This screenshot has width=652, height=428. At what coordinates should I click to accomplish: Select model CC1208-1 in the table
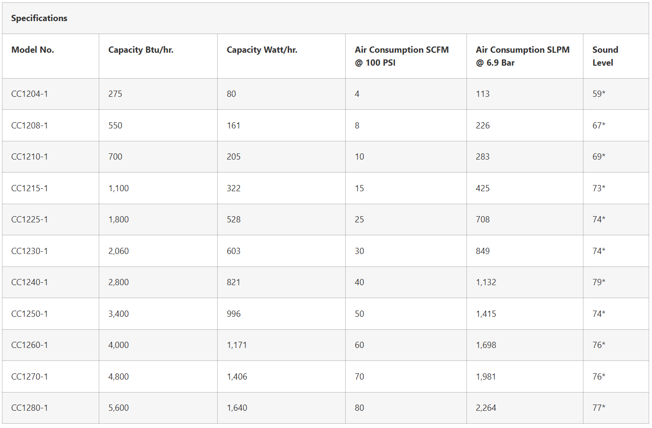click(x=30, y=126)
